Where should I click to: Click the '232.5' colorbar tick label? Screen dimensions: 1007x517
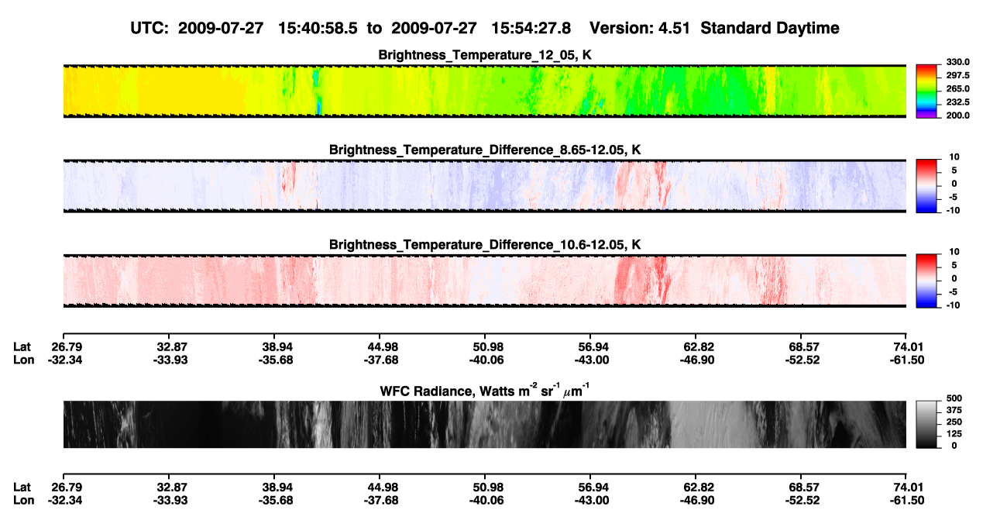coord(956,102)
